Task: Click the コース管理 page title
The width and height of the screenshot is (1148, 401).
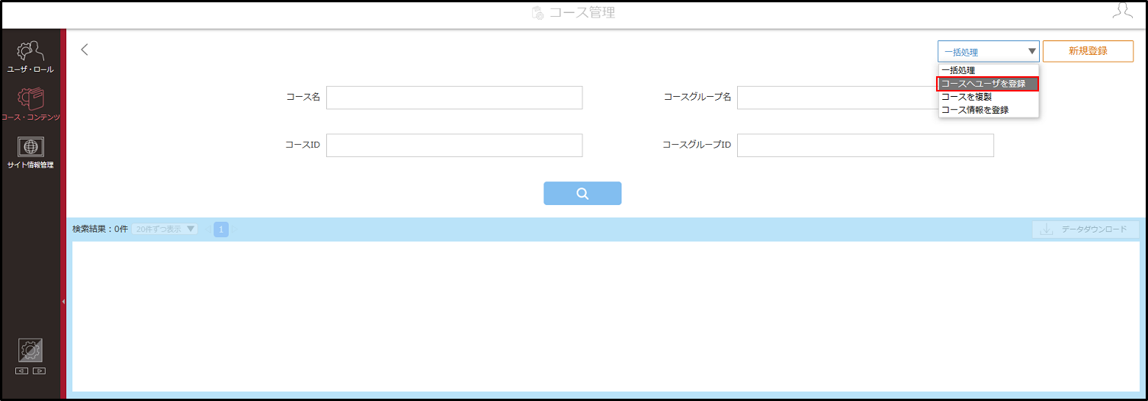Action: [582, 12]
